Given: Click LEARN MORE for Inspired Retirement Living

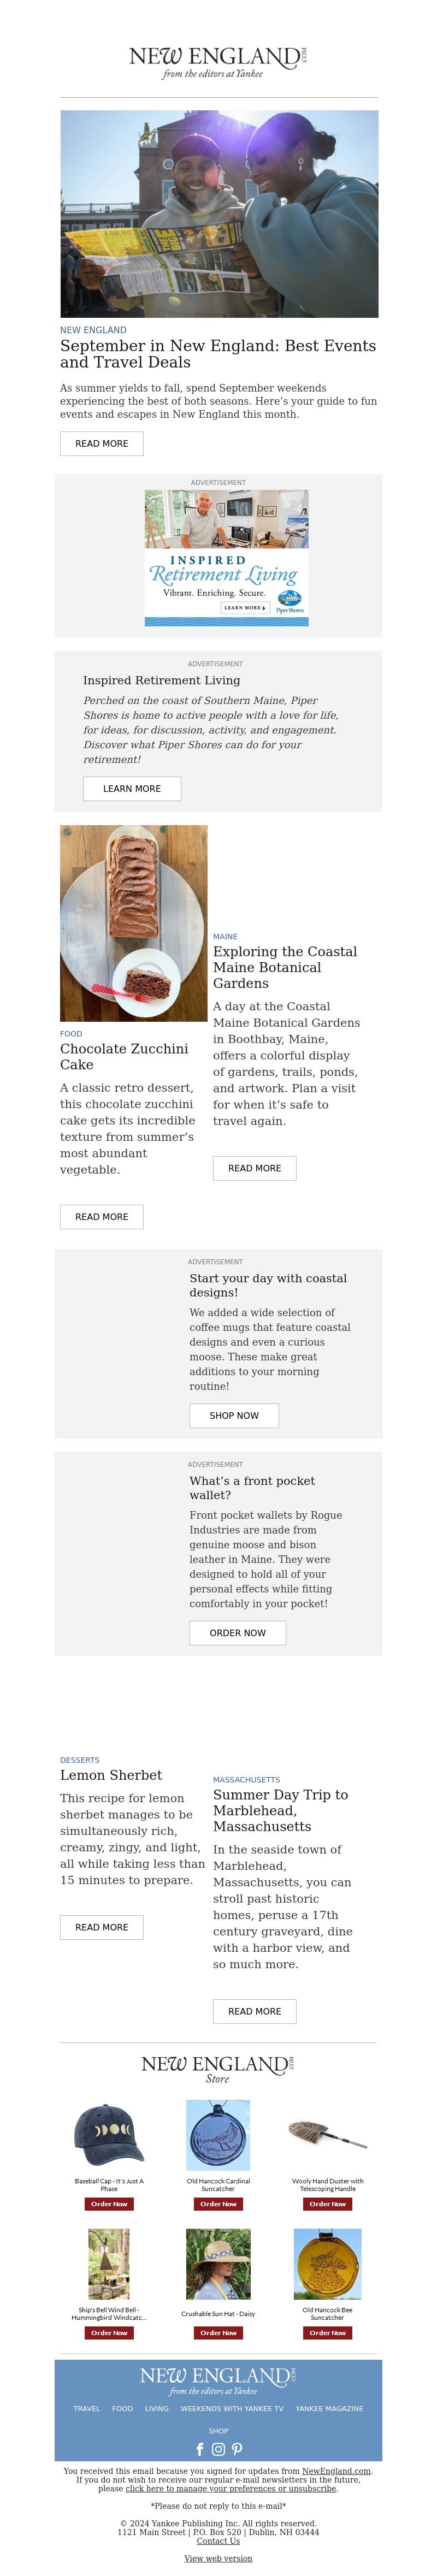Looking at the screenshot, I should click(x=132, y=788).
